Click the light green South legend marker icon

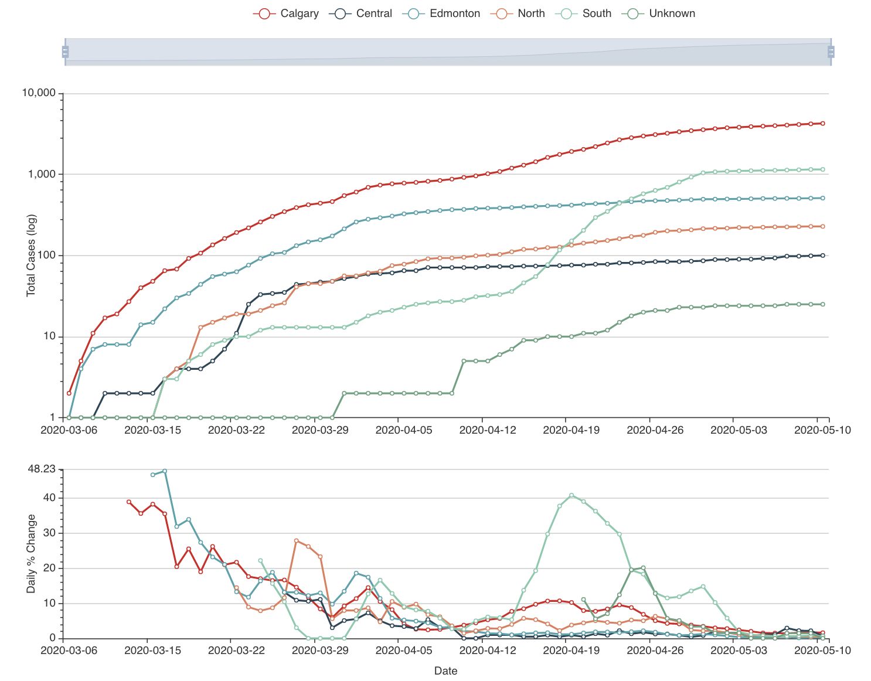point(567,13)
